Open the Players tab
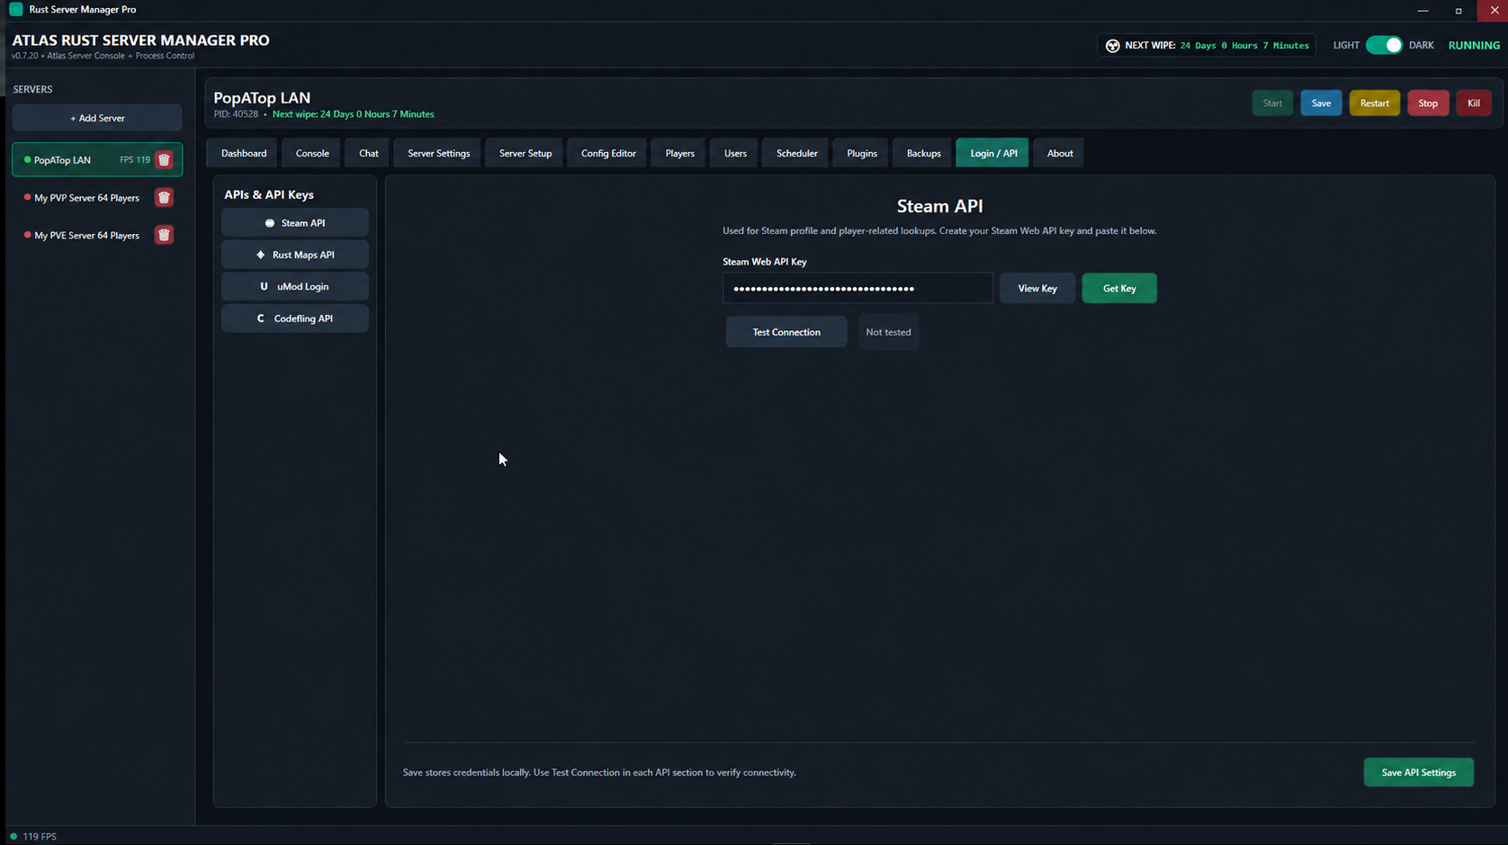 click(x=680, y=153)
